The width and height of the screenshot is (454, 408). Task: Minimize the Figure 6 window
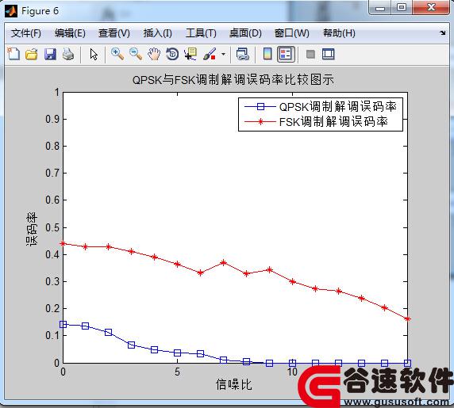point(380,8)
